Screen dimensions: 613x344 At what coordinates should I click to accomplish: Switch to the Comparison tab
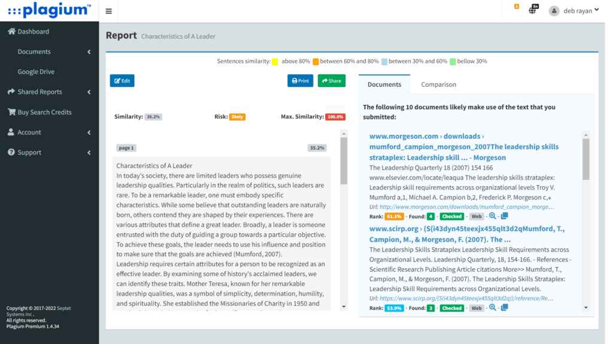[438, 85]
